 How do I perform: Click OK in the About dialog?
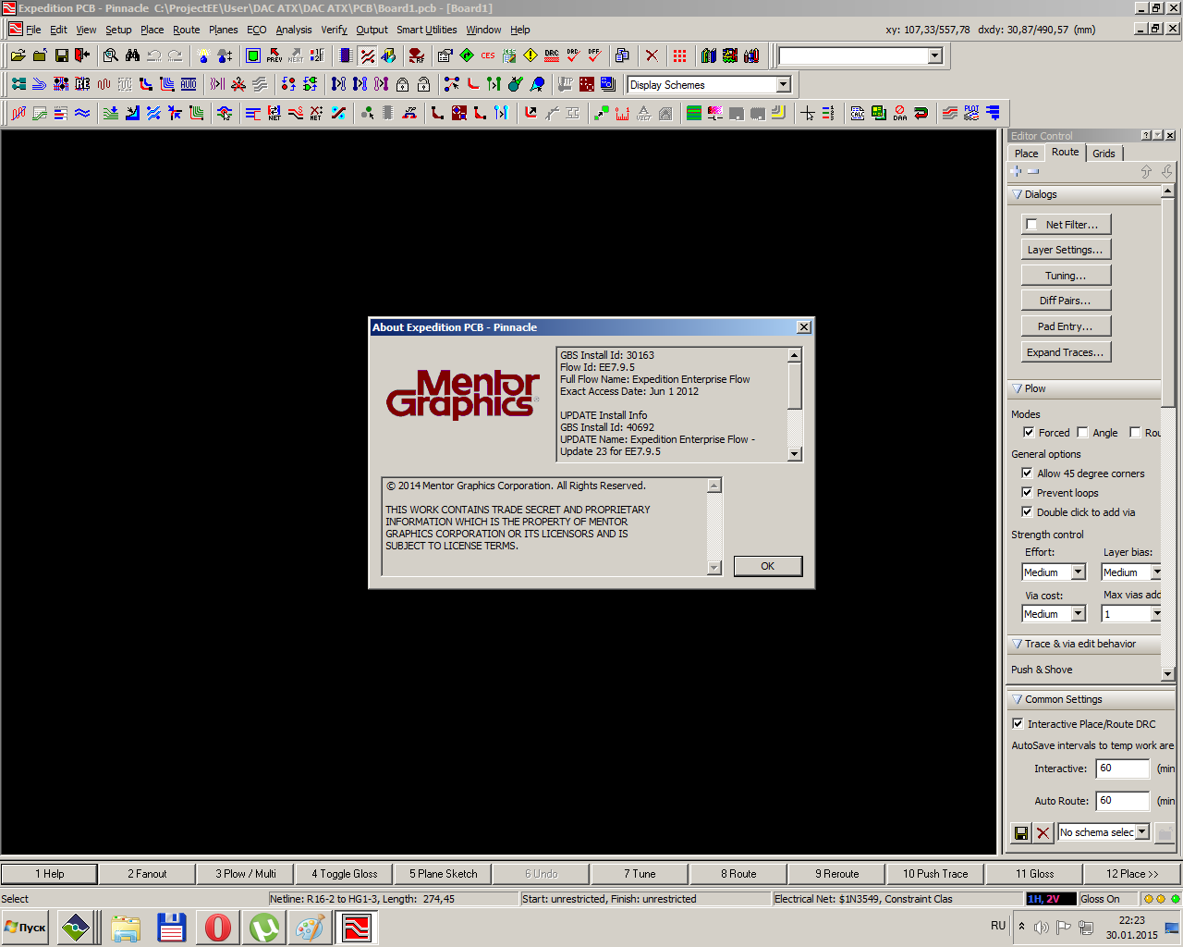pos(768,566)
